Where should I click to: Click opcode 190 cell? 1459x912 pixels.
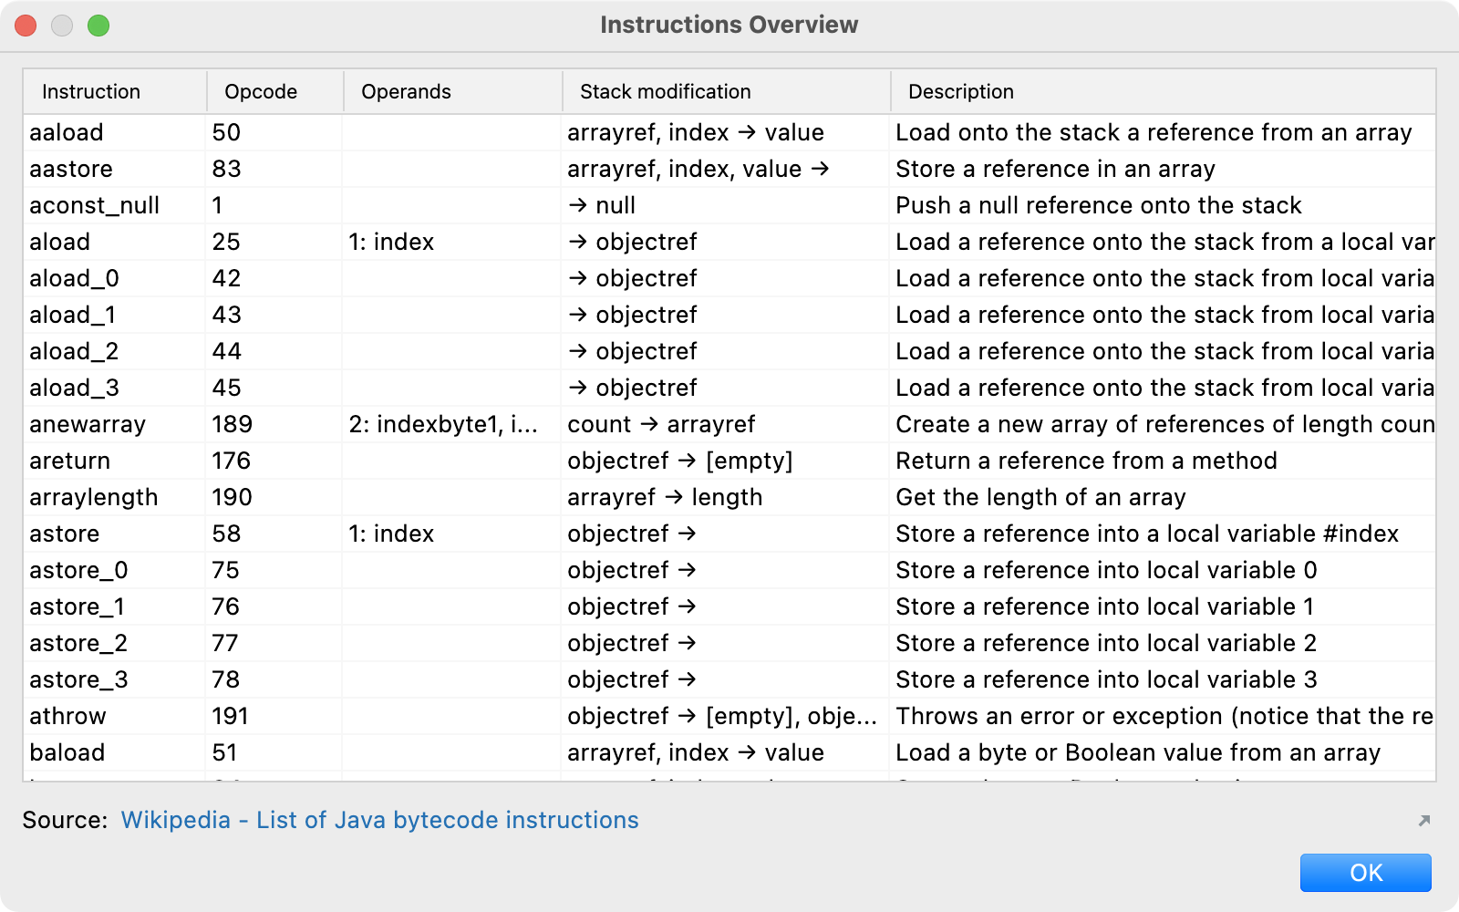(274, 497)
